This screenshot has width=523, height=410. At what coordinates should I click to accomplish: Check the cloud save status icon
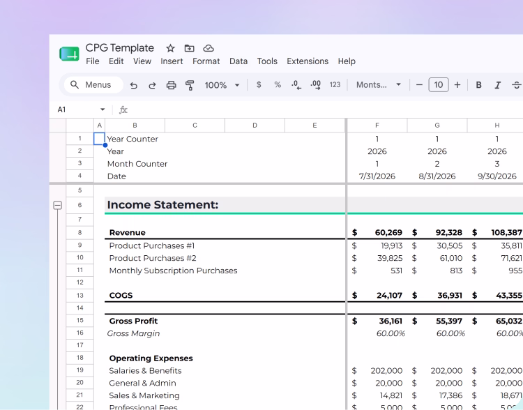(209, 48)
